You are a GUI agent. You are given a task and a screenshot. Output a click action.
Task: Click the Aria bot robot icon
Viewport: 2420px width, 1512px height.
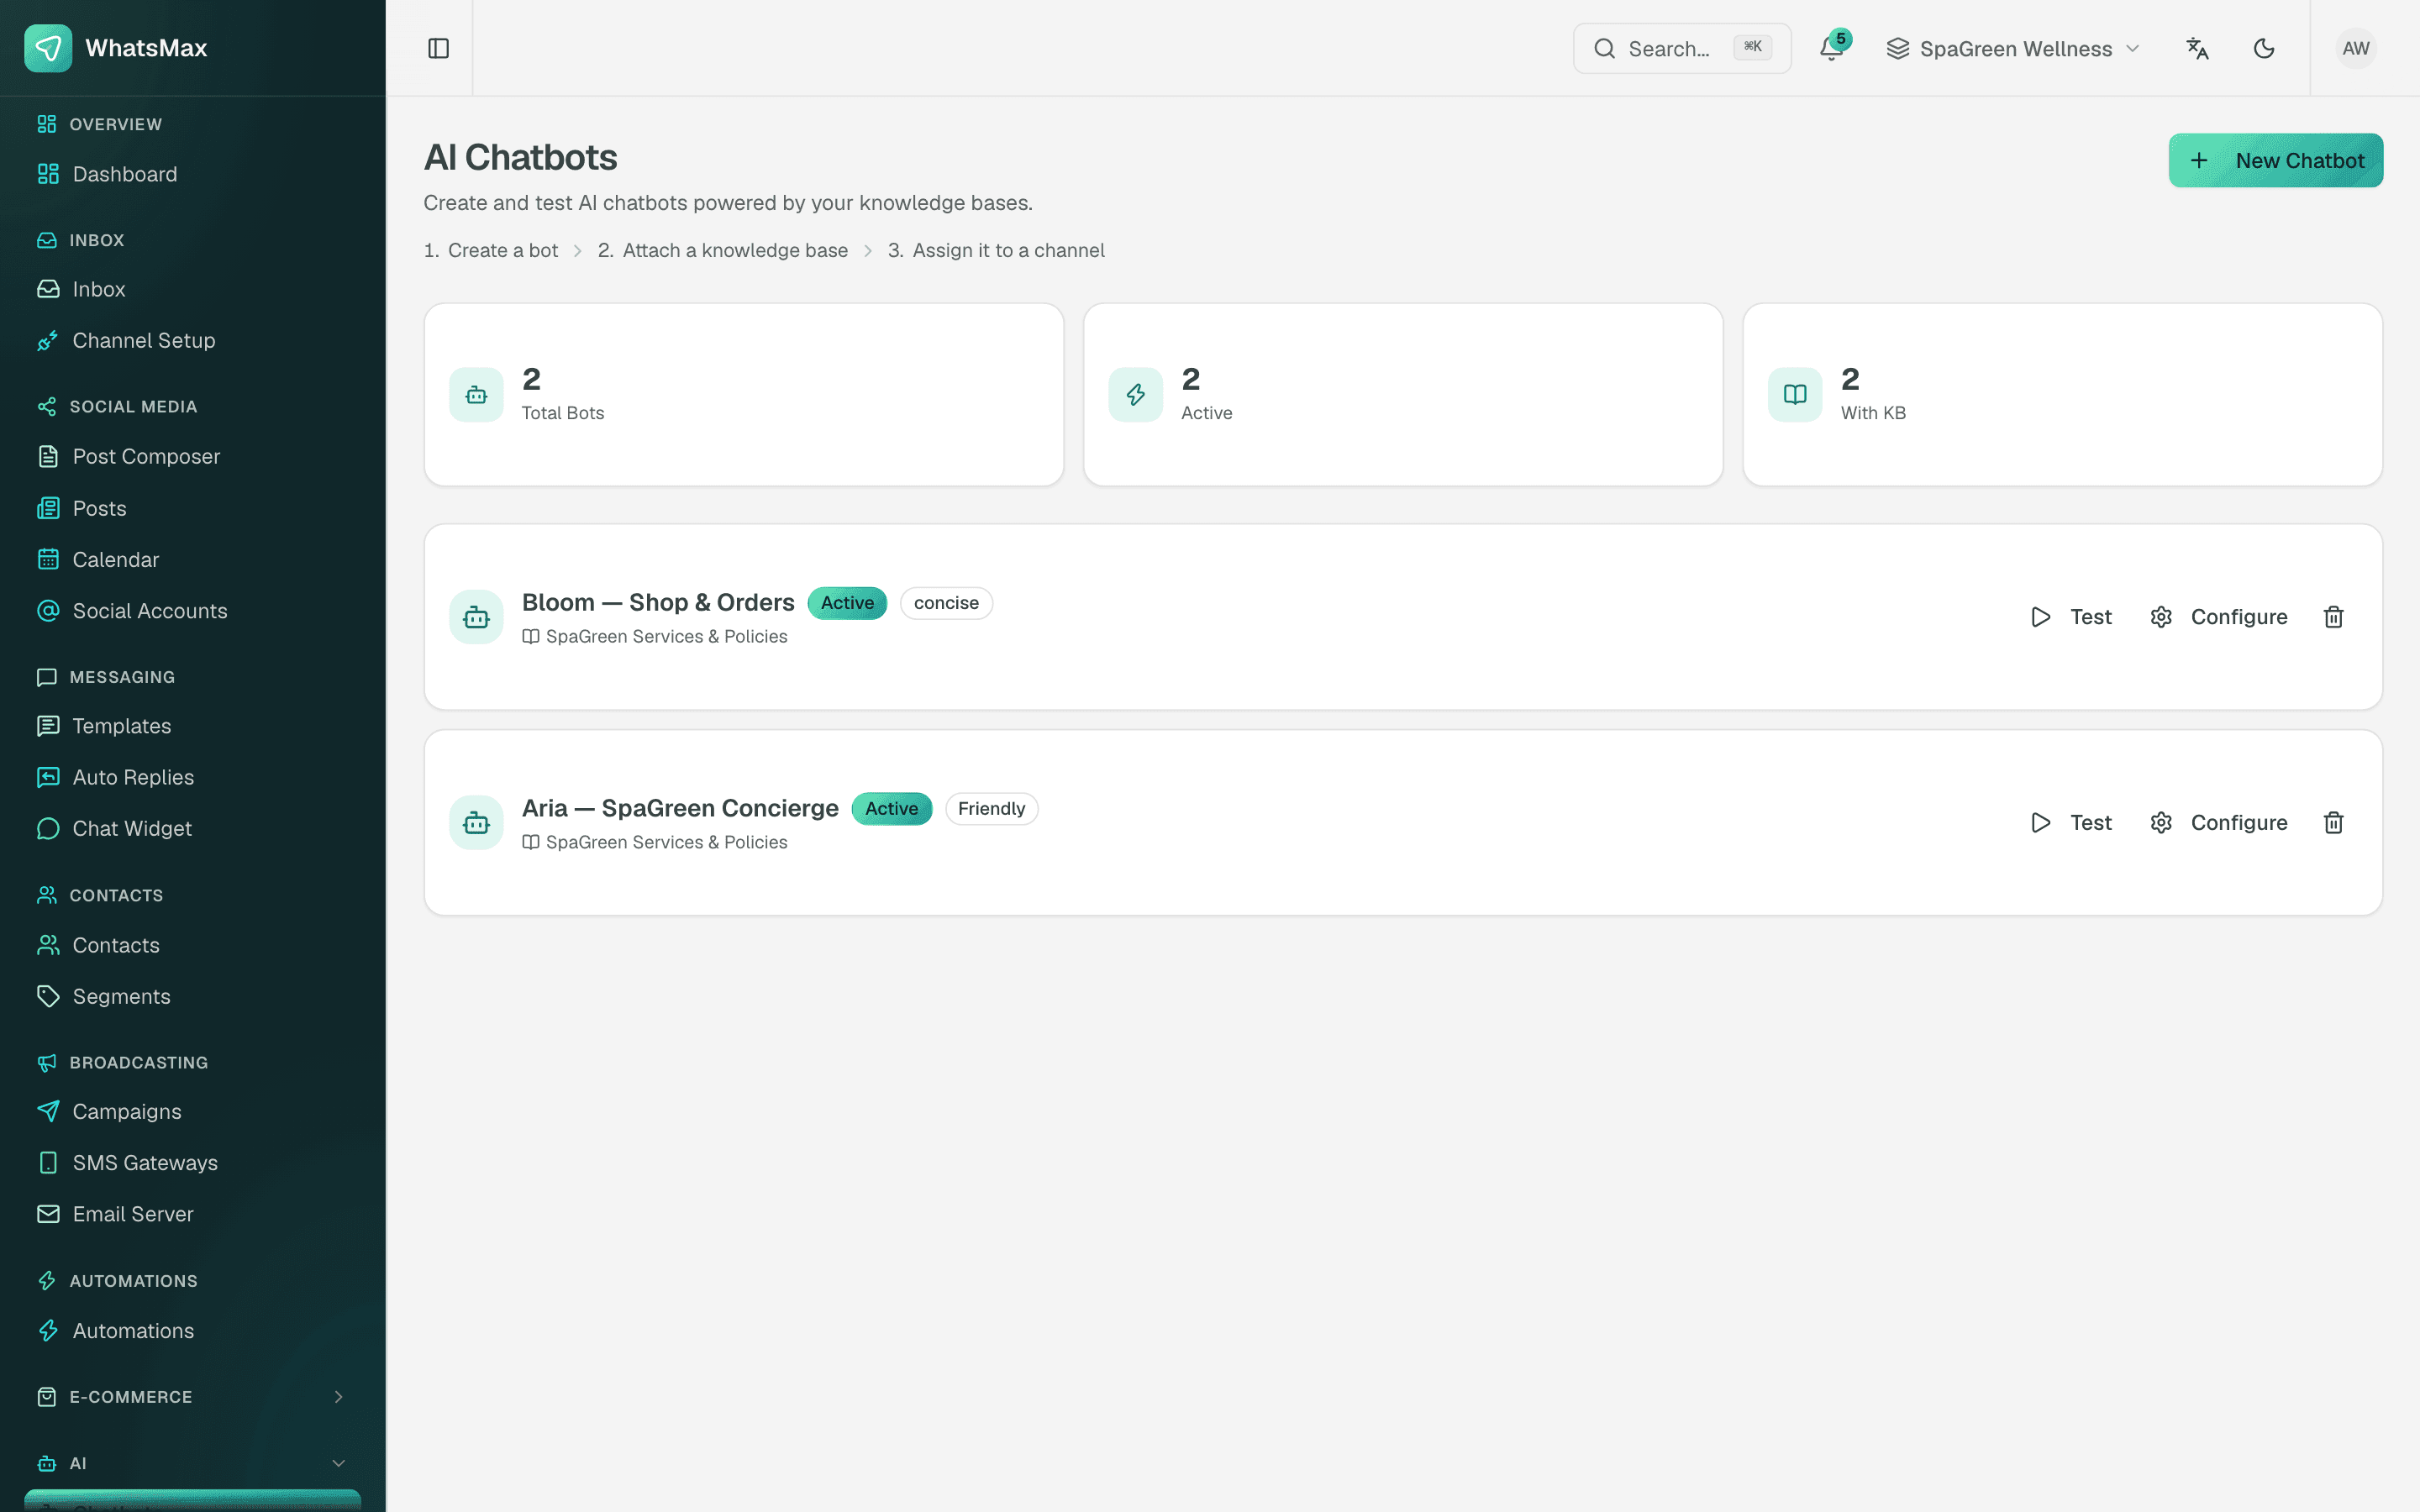(476, 822)
